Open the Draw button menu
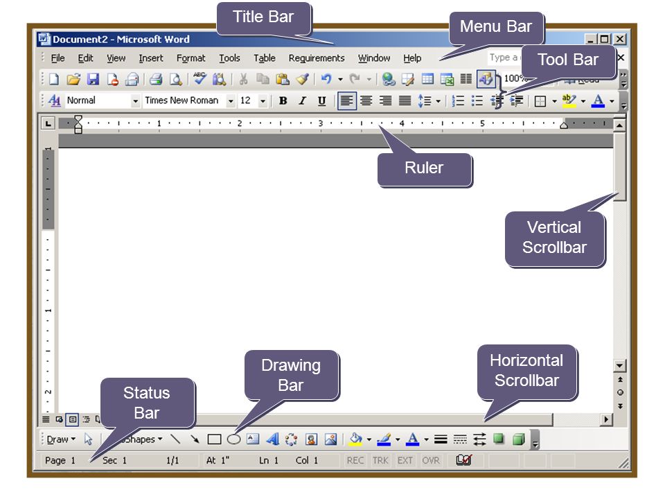 [61, 439]
